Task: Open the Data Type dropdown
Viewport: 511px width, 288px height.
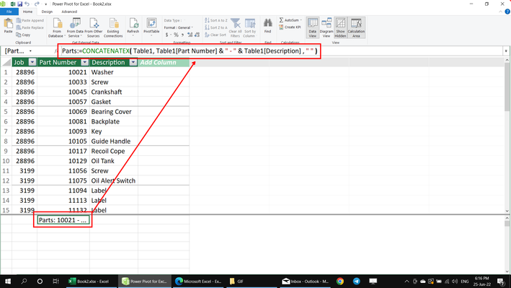Action: (x=174, y=20)
